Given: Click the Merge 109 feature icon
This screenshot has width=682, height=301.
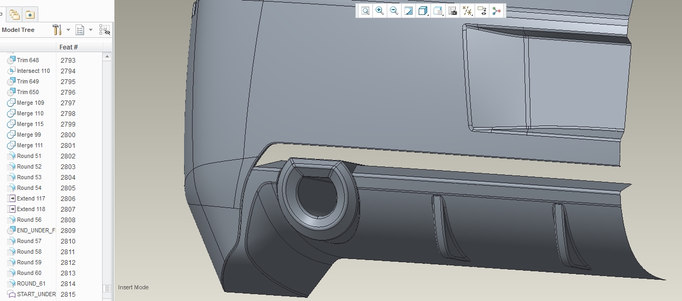Looking at the screenshot, I should coord(11,103).
